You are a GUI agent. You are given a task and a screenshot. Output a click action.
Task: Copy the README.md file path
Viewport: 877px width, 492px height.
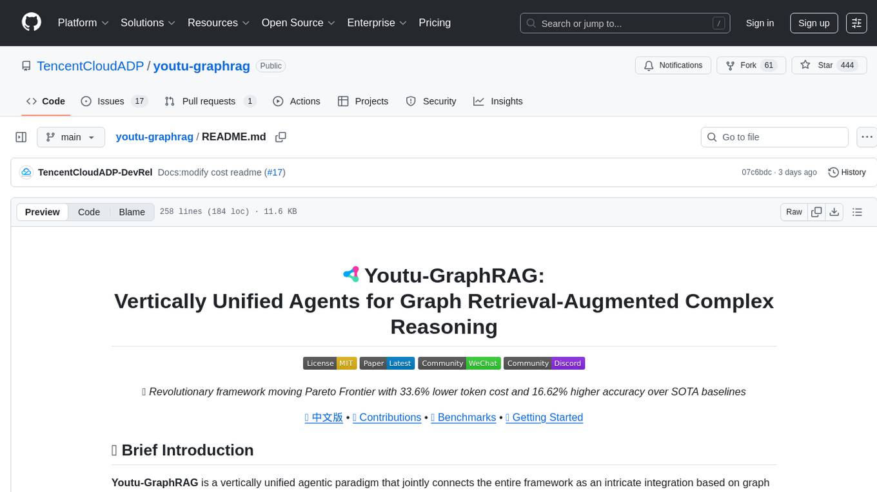(x=281, y=137)
